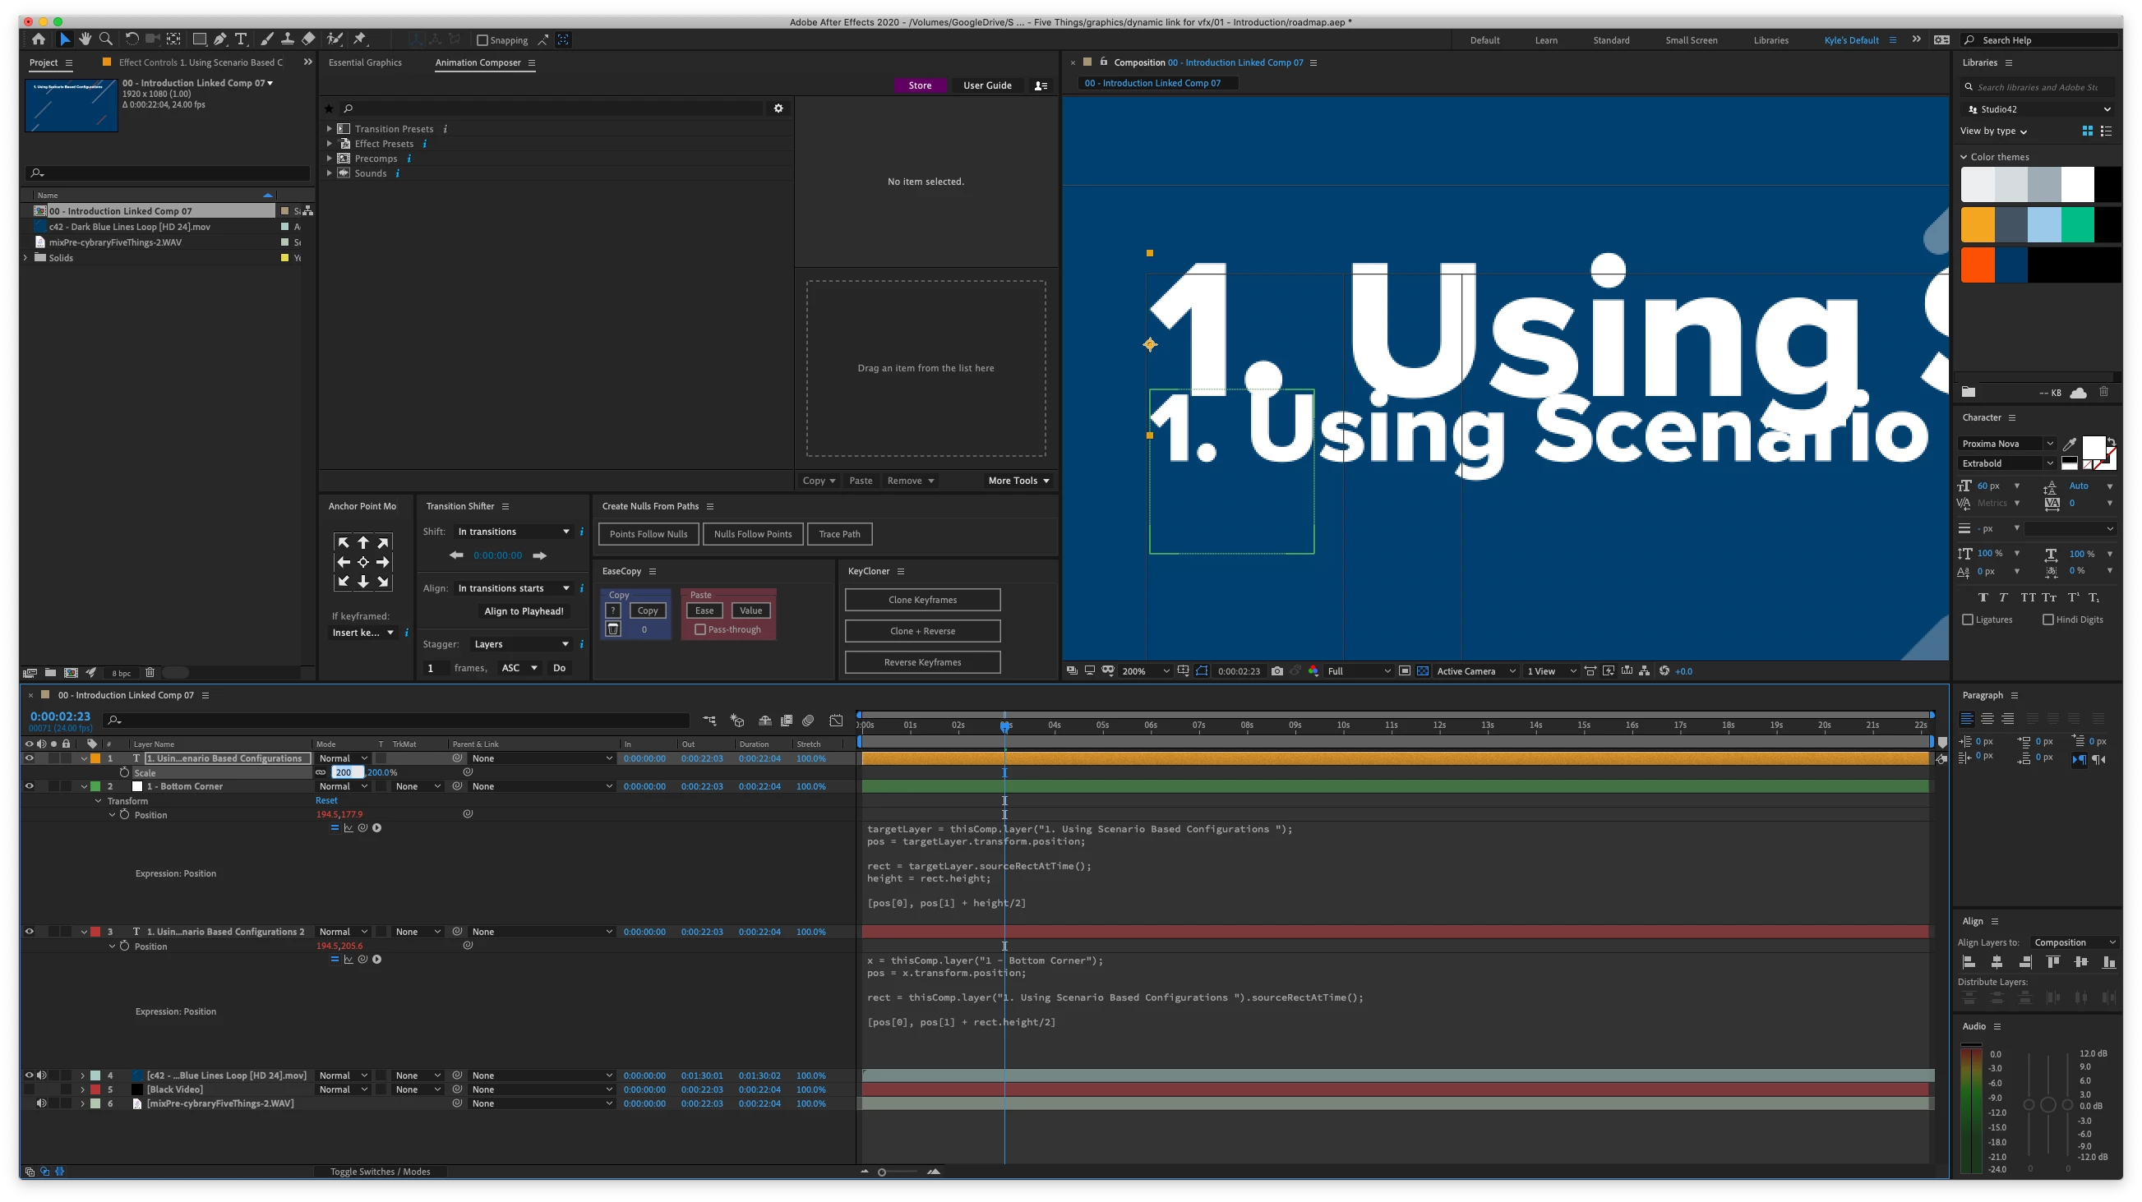Enable the Snapping checkbox
This screenshot has width=2142, height=1202.
pos(482,40)
